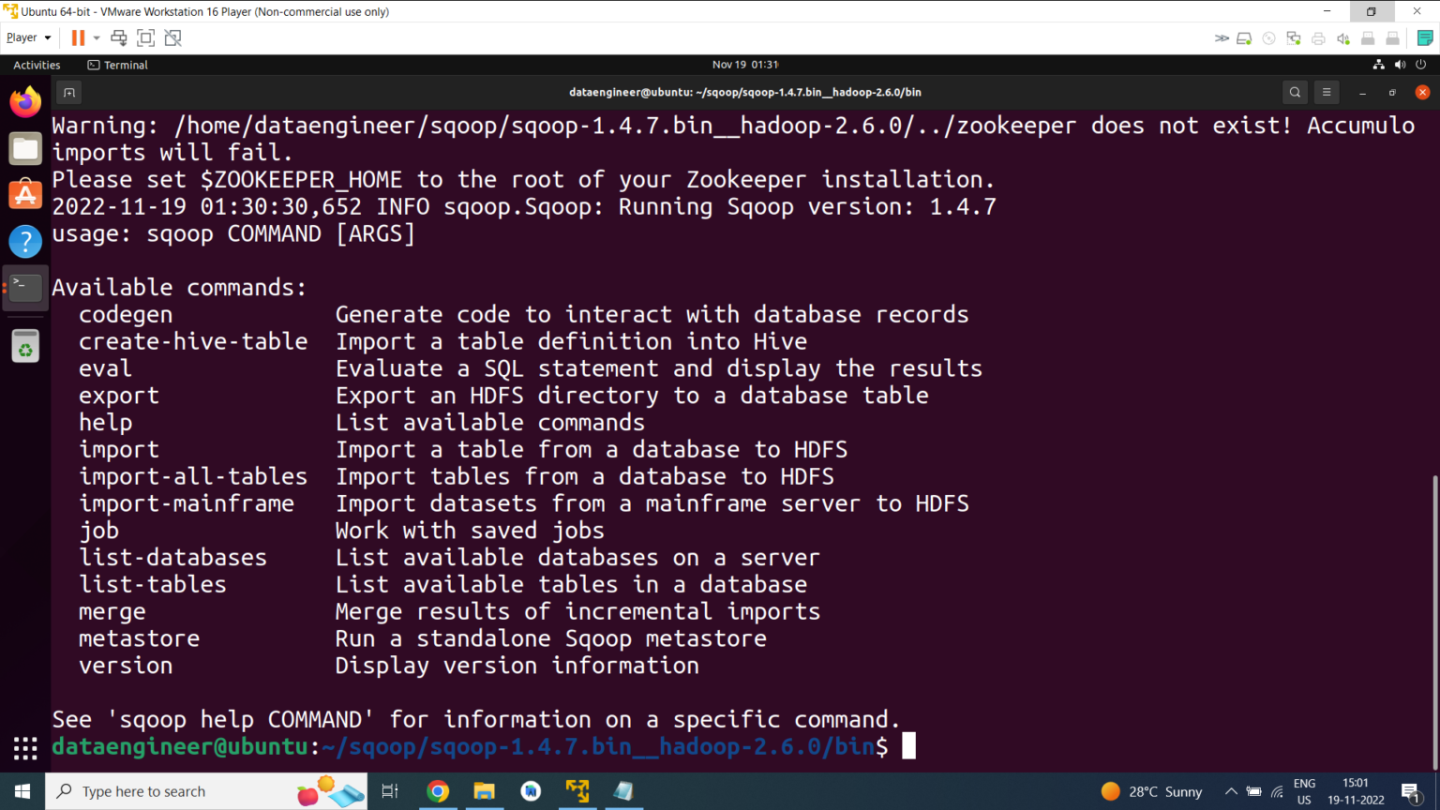Click the 'codegen' command text
The width and height of the screenshot is (1440, 810).
click(x=126, y=315)
